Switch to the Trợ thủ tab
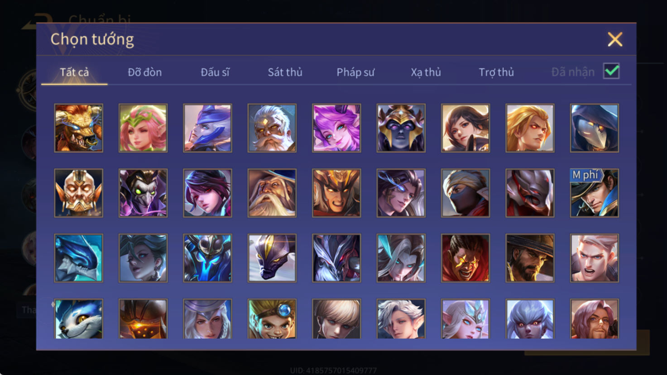667x375 pixels. pos(496,72)
